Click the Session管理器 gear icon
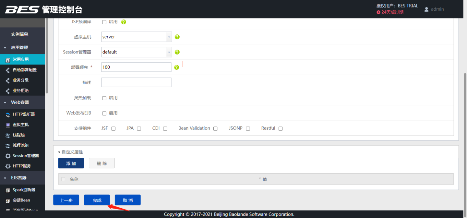This screenshot has height=218, width=467. click(8, 156)
